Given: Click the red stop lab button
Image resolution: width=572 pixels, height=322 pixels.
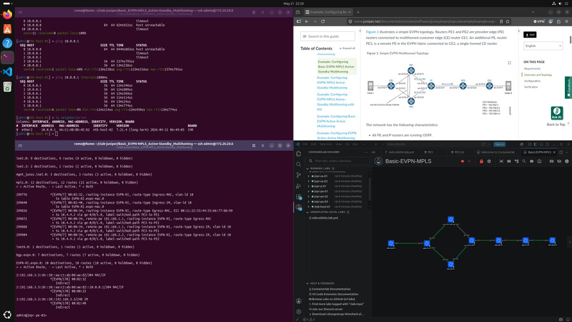Looking at the screenshot, I should 462,161.
